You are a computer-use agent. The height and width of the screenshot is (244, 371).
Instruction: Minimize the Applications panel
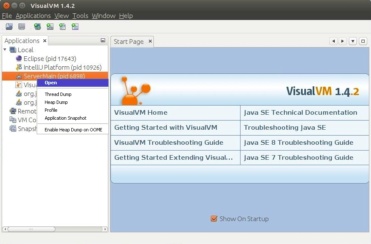click(103, 40)
